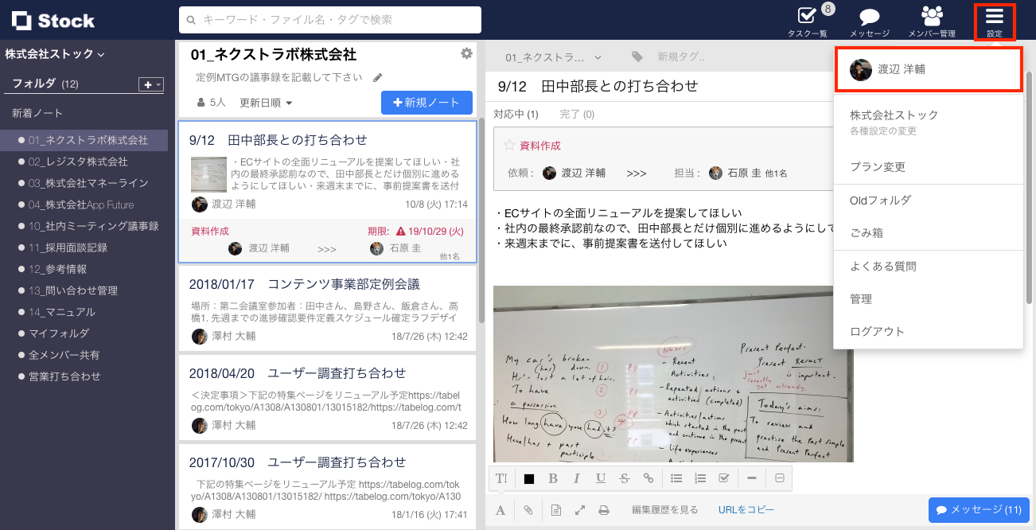Create a note with the 新規ノート button
The width and height of the screenshot is (1036, 530).
(x=426, y=103)
